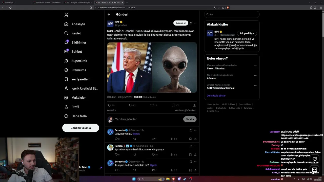The height and width of the screenshot is (182, 324).
Task: Open more options on 'Trump'ın dedikleri' reply
Action: click(195, 162)
